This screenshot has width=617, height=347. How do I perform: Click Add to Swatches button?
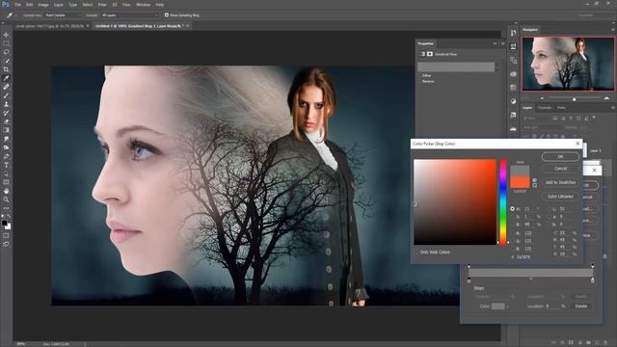560,182
